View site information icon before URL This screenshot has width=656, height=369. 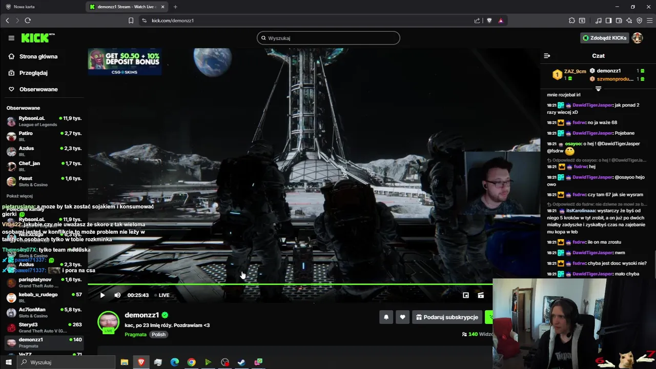144,20
